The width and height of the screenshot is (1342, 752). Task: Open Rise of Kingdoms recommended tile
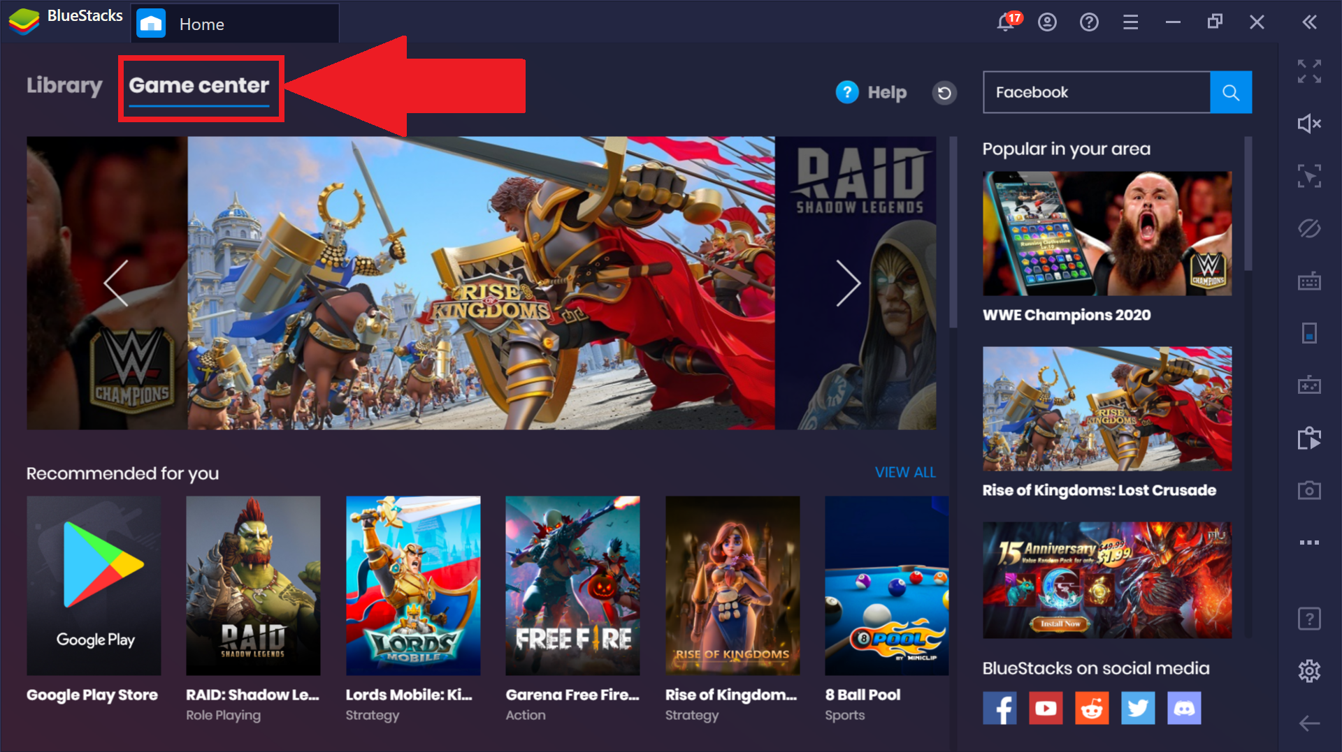click(733, 585)
